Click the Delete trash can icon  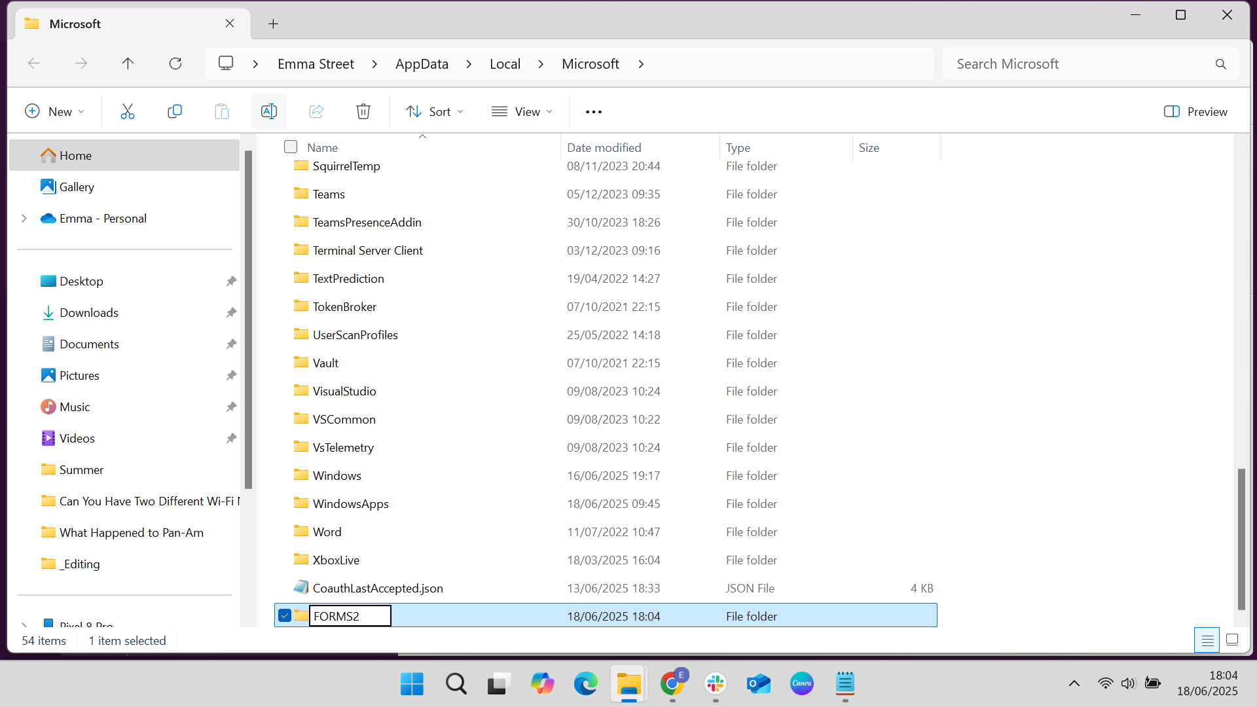(363, 111)
